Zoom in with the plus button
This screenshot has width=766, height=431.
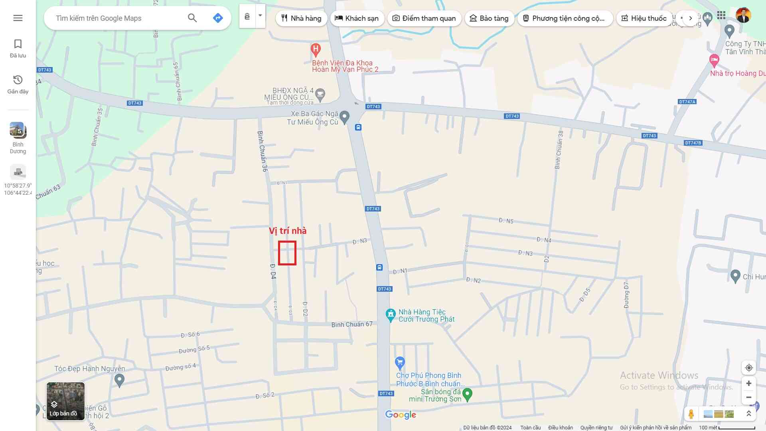749,384
